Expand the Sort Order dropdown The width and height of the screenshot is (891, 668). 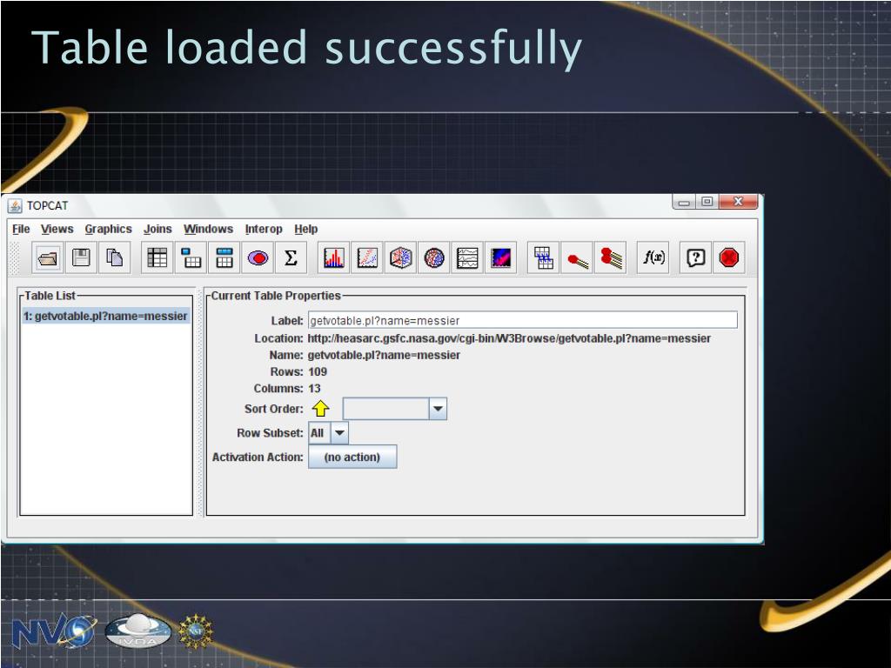point(438,409)
